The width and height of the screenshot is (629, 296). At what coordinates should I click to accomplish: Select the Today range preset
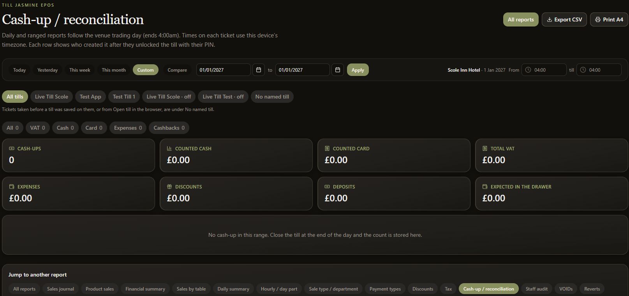pyautogui.click(x=19, y=70)
